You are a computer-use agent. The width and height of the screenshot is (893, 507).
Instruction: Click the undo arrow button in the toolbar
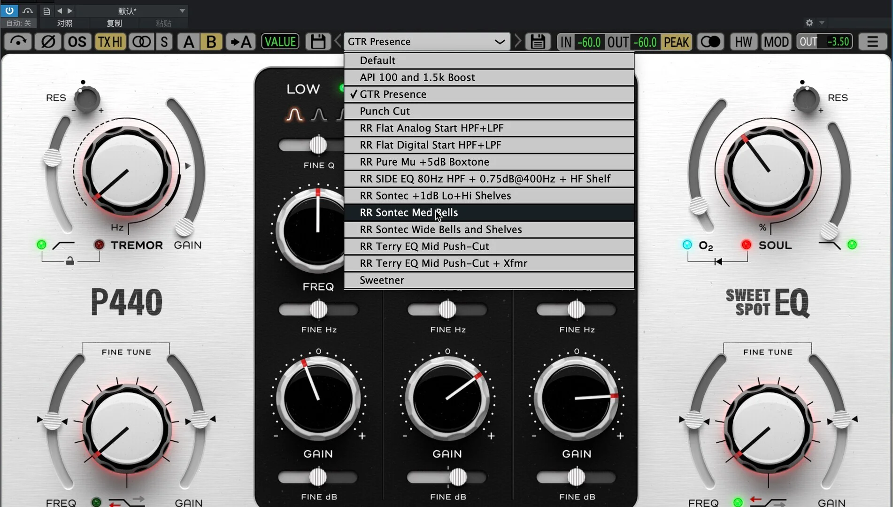coord(18,42)
